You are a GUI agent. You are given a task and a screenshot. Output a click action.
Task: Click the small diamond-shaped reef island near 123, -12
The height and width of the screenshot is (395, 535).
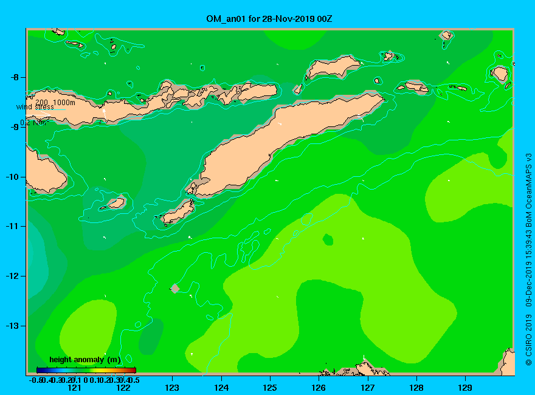pyautogui.click(x=174, y=288)
